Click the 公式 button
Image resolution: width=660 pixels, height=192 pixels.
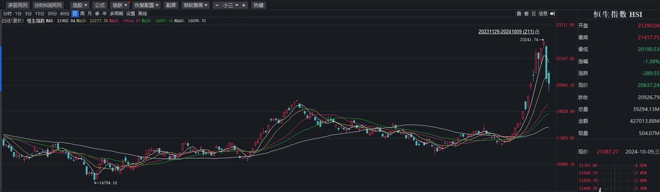click(100, 5)
